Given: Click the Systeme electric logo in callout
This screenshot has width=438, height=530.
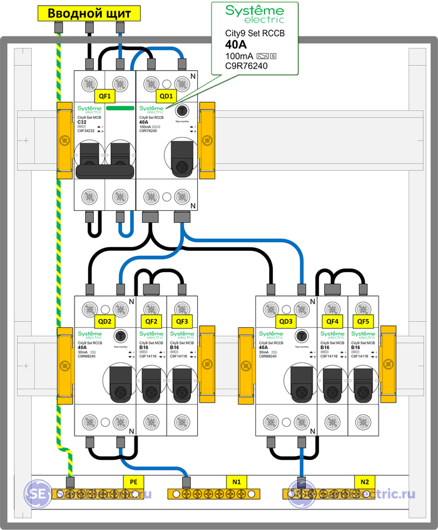Looking at the screenshot, I should (255, 14).
